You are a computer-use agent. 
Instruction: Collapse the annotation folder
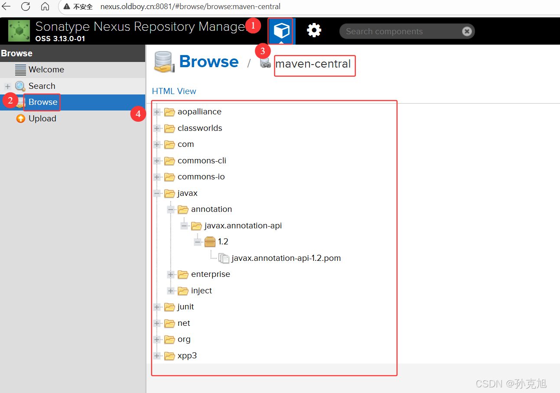click(171, 209)
